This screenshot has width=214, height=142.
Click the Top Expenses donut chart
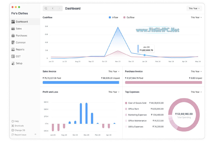184,115
